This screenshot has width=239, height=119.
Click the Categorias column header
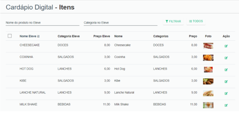click(x=161, y=36)
